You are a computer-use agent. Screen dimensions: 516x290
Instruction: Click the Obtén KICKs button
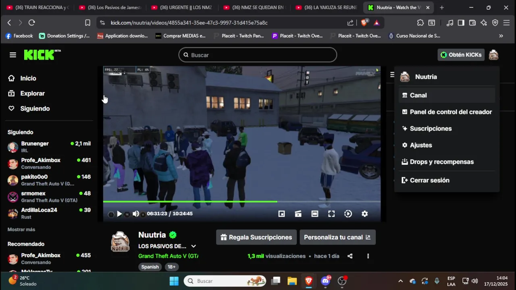(461, 55)
